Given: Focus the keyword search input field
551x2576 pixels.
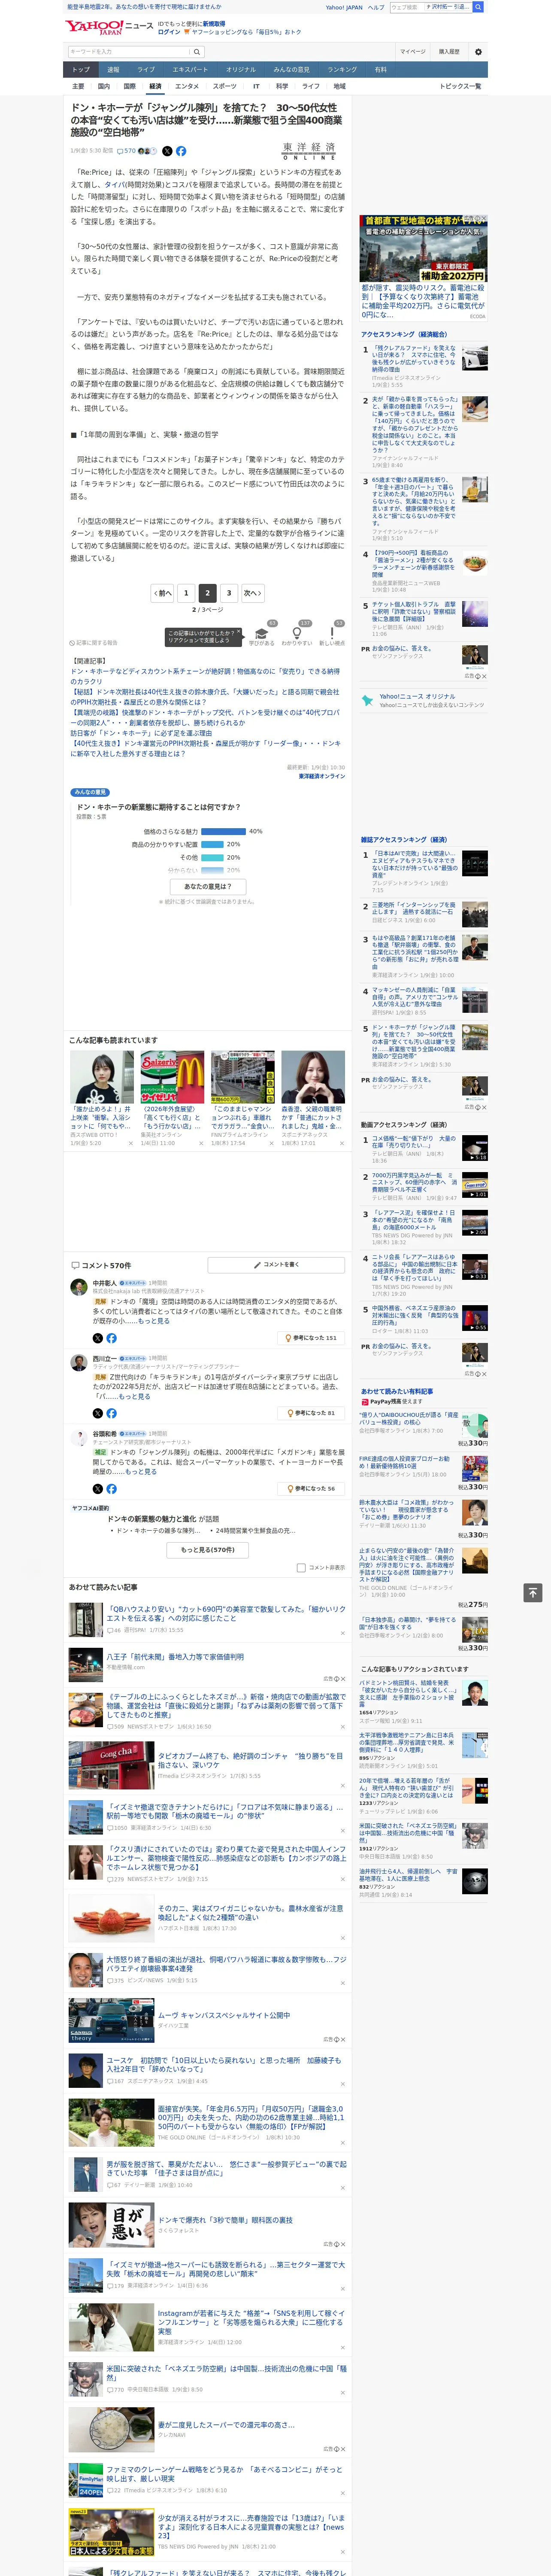Looking at the screenshot, I should pyautogui.click(x=128, y=52).
